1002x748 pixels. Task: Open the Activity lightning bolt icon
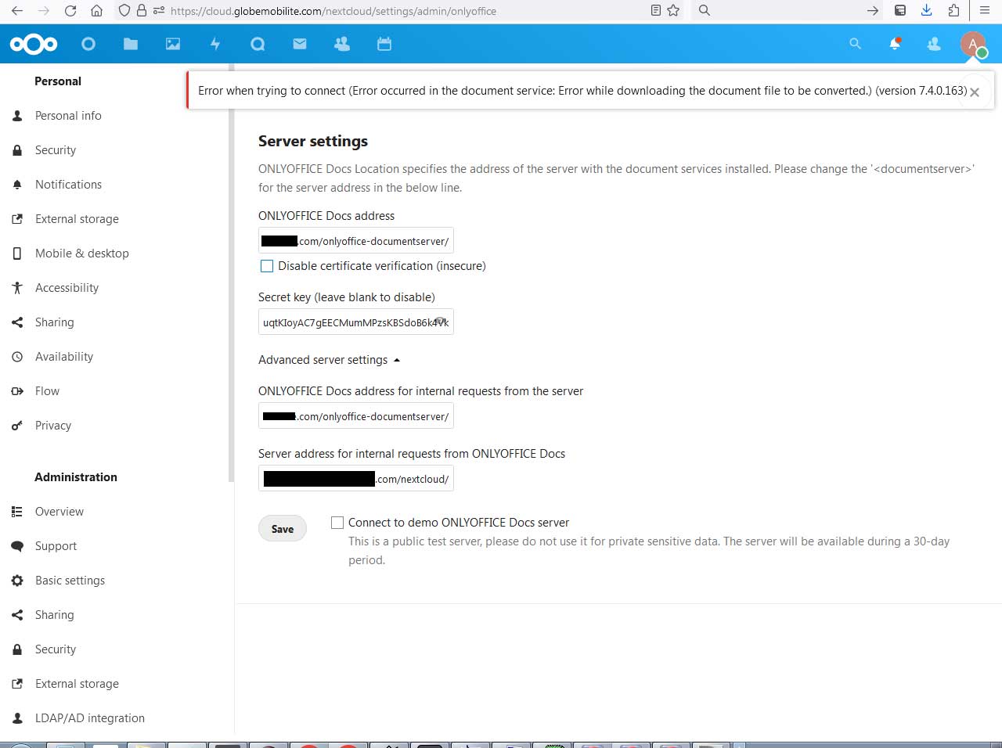215,44
